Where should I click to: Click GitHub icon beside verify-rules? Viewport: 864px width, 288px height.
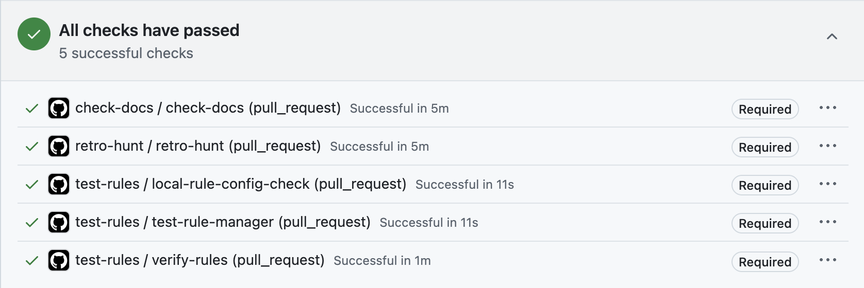point(59,260)
